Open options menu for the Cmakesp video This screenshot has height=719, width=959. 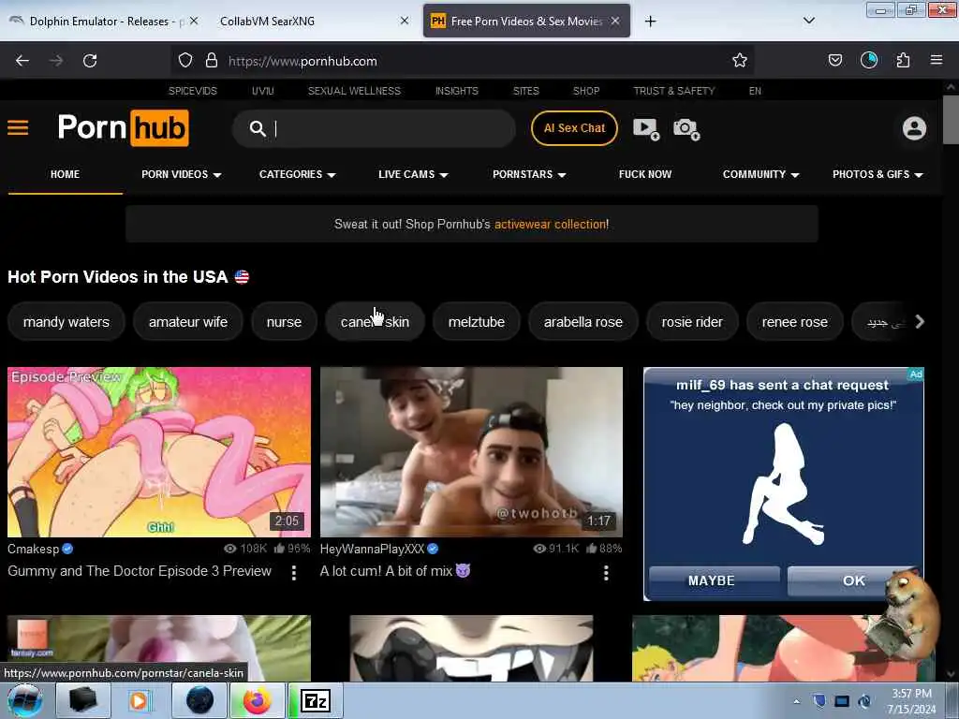(x=294, y=573)
